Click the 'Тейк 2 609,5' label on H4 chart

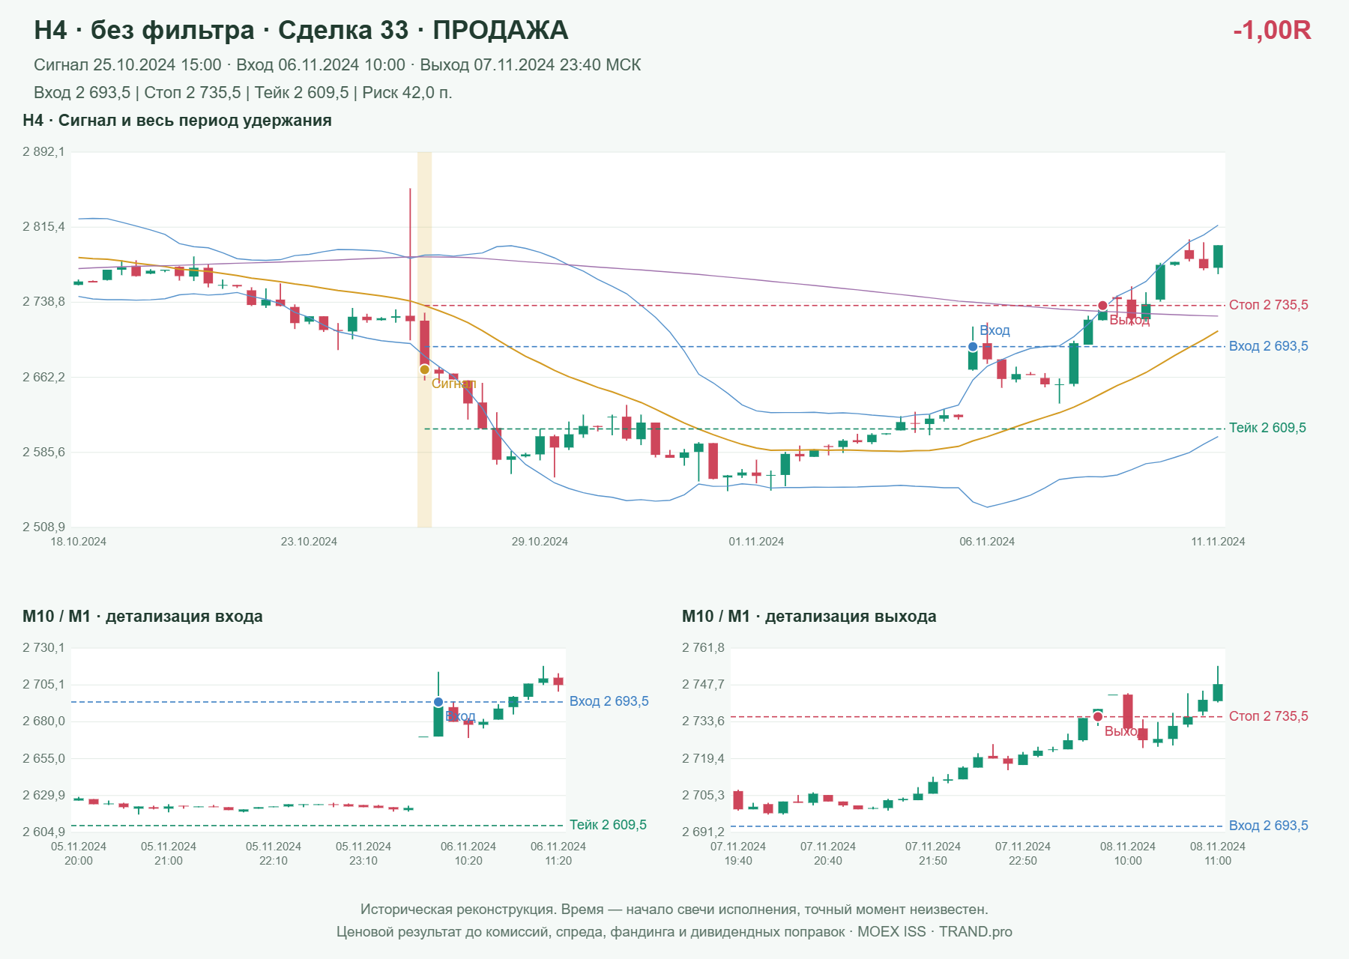coord(1267,428)
